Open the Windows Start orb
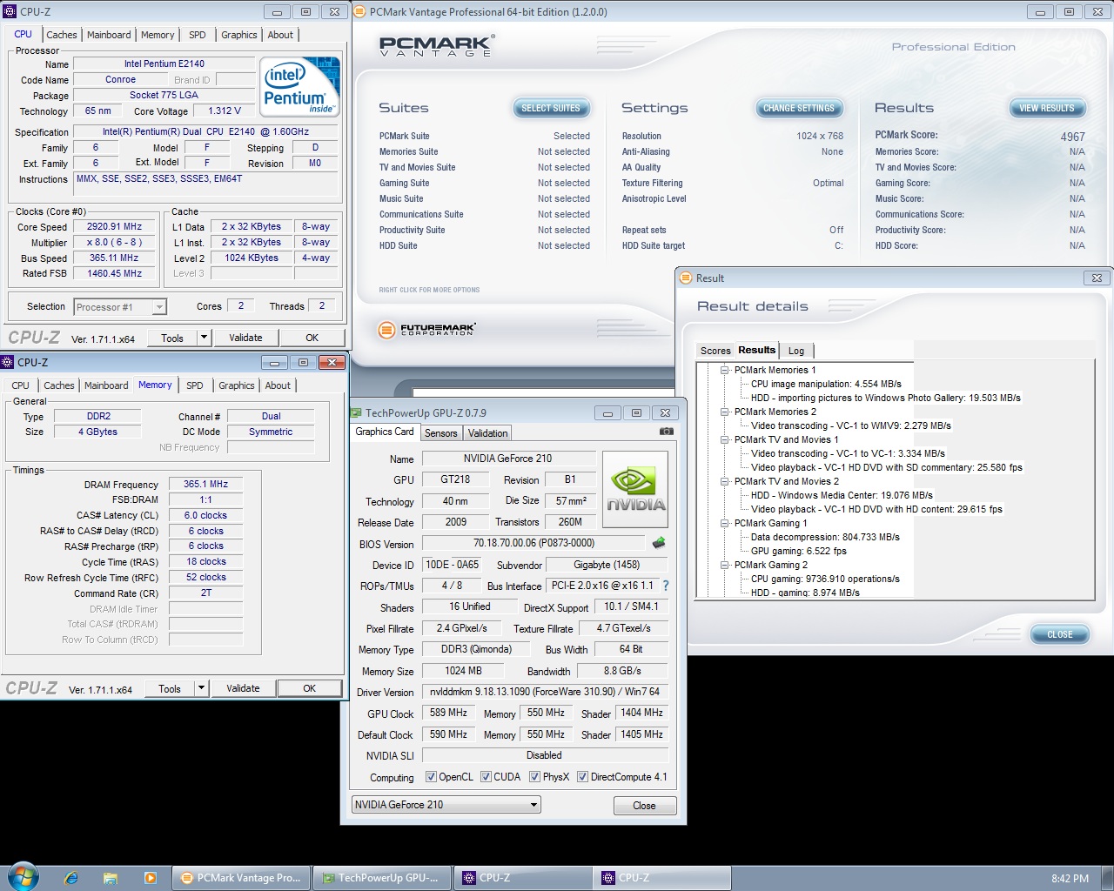The height and width of the screenshot is (891, 1114). click(x=23, y=876)
